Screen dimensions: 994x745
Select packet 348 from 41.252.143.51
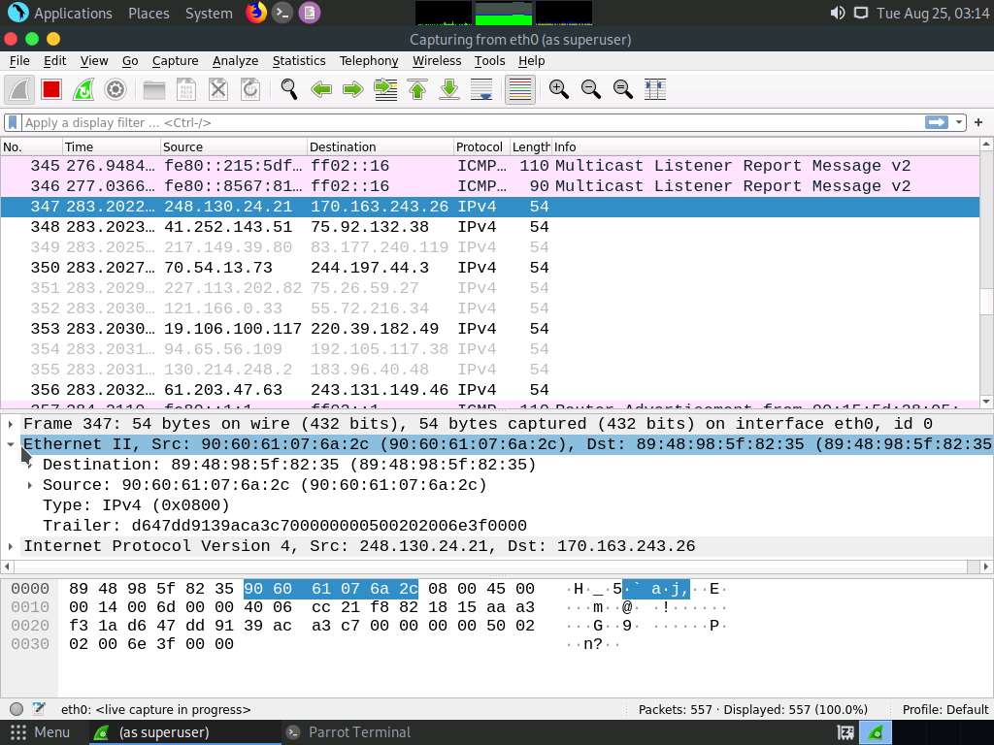(x=490, y=227)
